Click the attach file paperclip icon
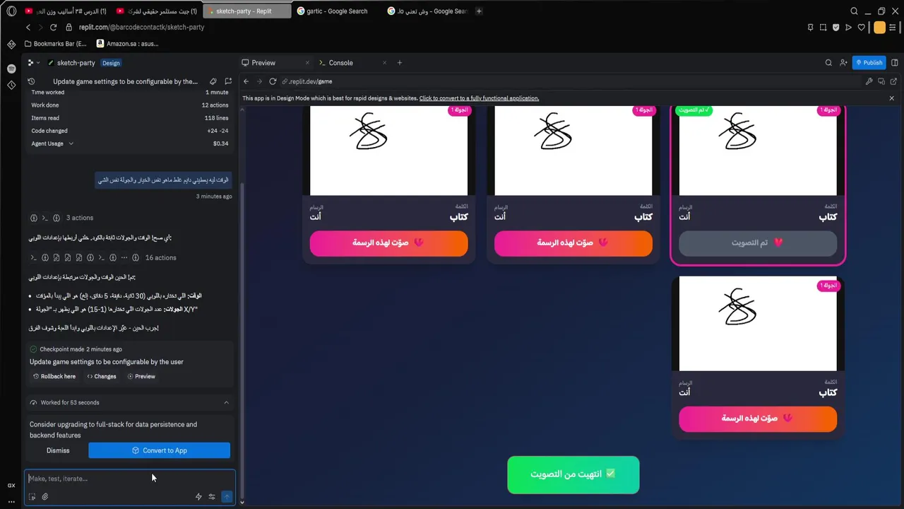This screenshot has width=904, height=509. [x=44, y=497]
